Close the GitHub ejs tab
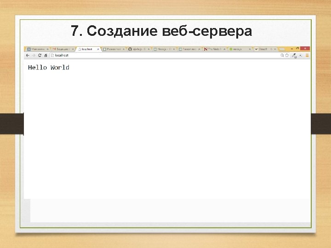 148,49
